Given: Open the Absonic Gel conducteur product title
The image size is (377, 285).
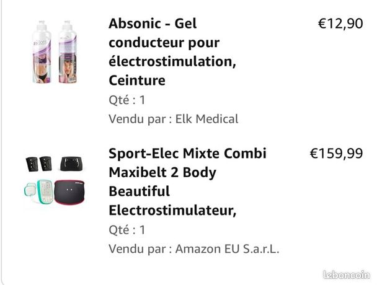Looking at the screenshot, I should 172,52.
